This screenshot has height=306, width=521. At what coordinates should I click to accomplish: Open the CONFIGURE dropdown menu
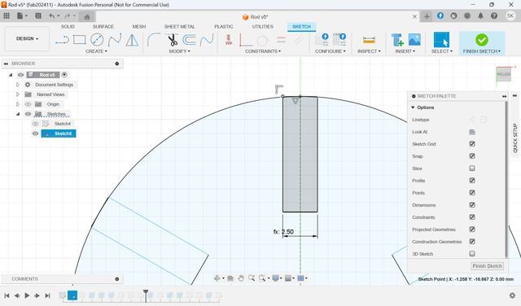point(331,51)
